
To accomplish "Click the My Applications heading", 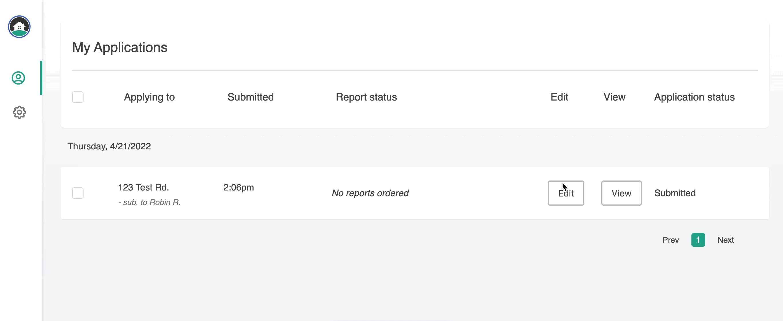I will 119,48.
